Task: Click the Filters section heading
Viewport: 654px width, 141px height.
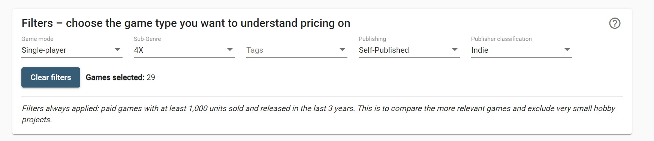Action: tap(186, 23)
